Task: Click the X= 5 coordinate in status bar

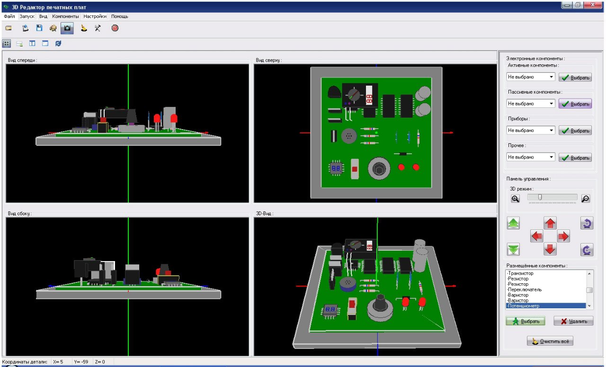Action: click(x=59, y=362)
